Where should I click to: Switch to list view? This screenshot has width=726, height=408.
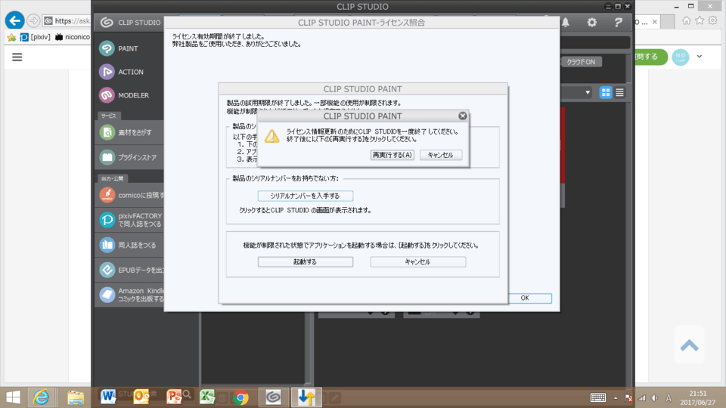(x=619, y=92)
